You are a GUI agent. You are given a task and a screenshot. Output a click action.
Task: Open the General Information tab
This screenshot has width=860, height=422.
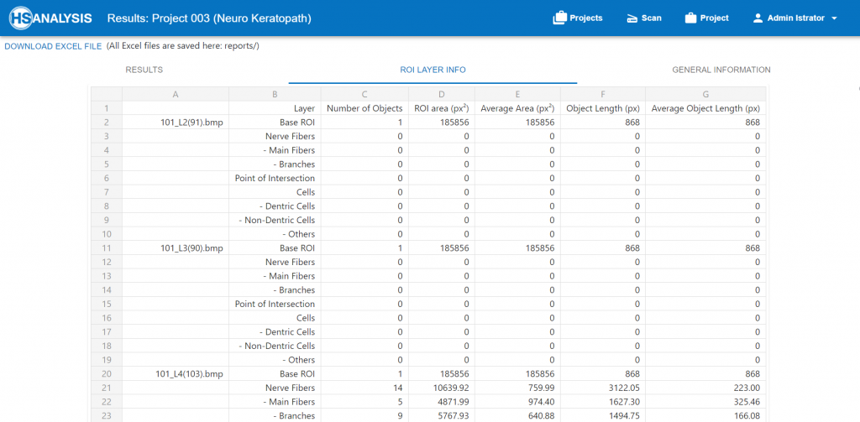tap(721, 70)
